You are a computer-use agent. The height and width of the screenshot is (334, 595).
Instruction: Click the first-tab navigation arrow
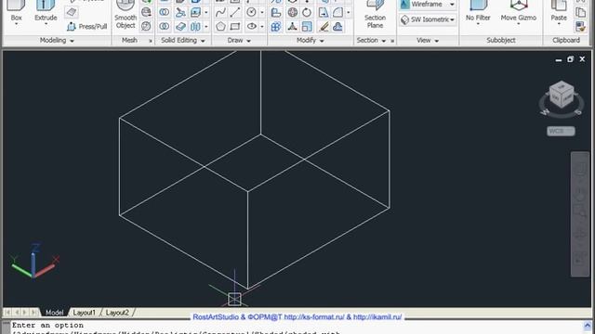tap(7, 313)
